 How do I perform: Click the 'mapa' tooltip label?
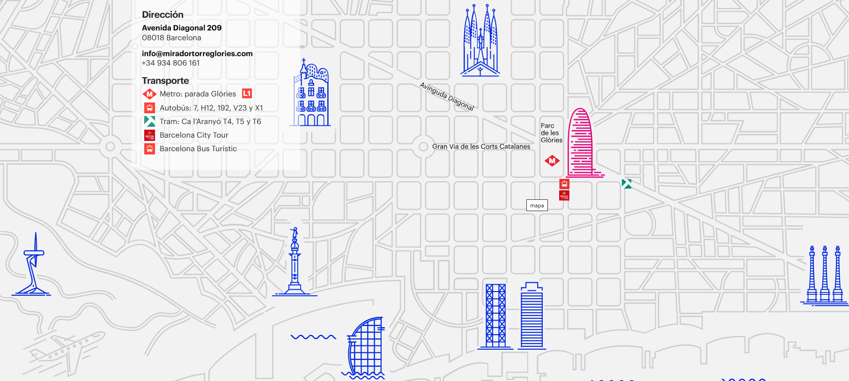[x=537, y=205]
